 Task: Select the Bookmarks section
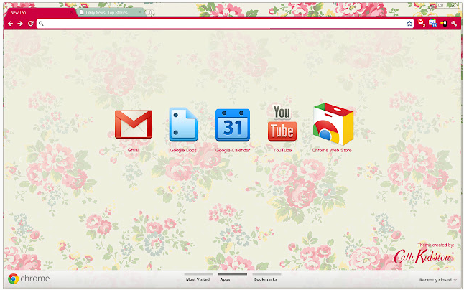click(266, 279)
